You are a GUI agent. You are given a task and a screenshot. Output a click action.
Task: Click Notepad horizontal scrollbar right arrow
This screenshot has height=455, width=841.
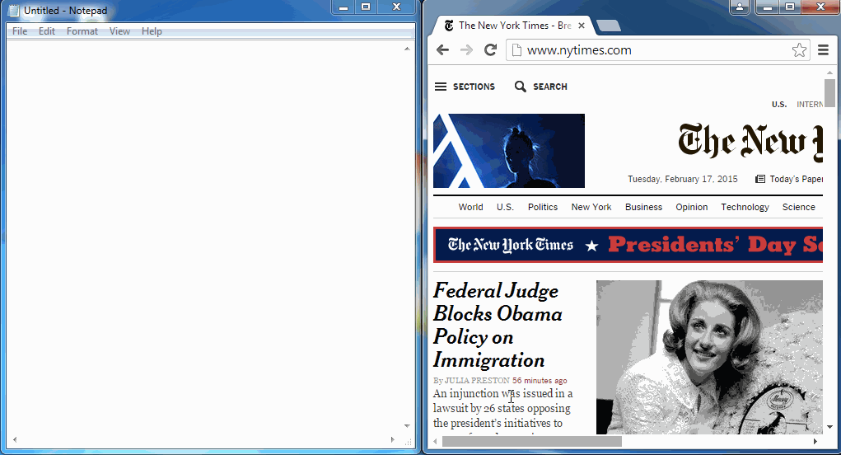pyautogui.click(x=393, y=439)
